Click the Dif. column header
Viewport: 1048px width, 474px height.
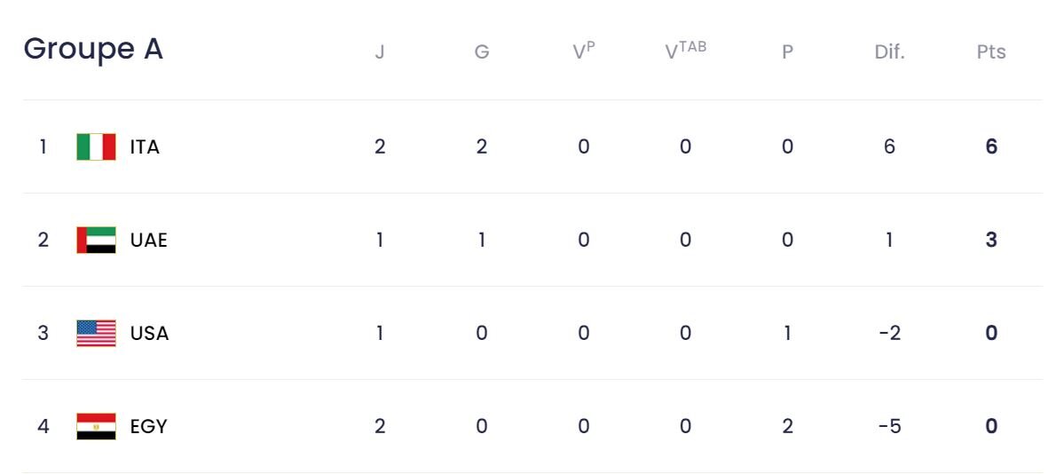coord(889,52)
